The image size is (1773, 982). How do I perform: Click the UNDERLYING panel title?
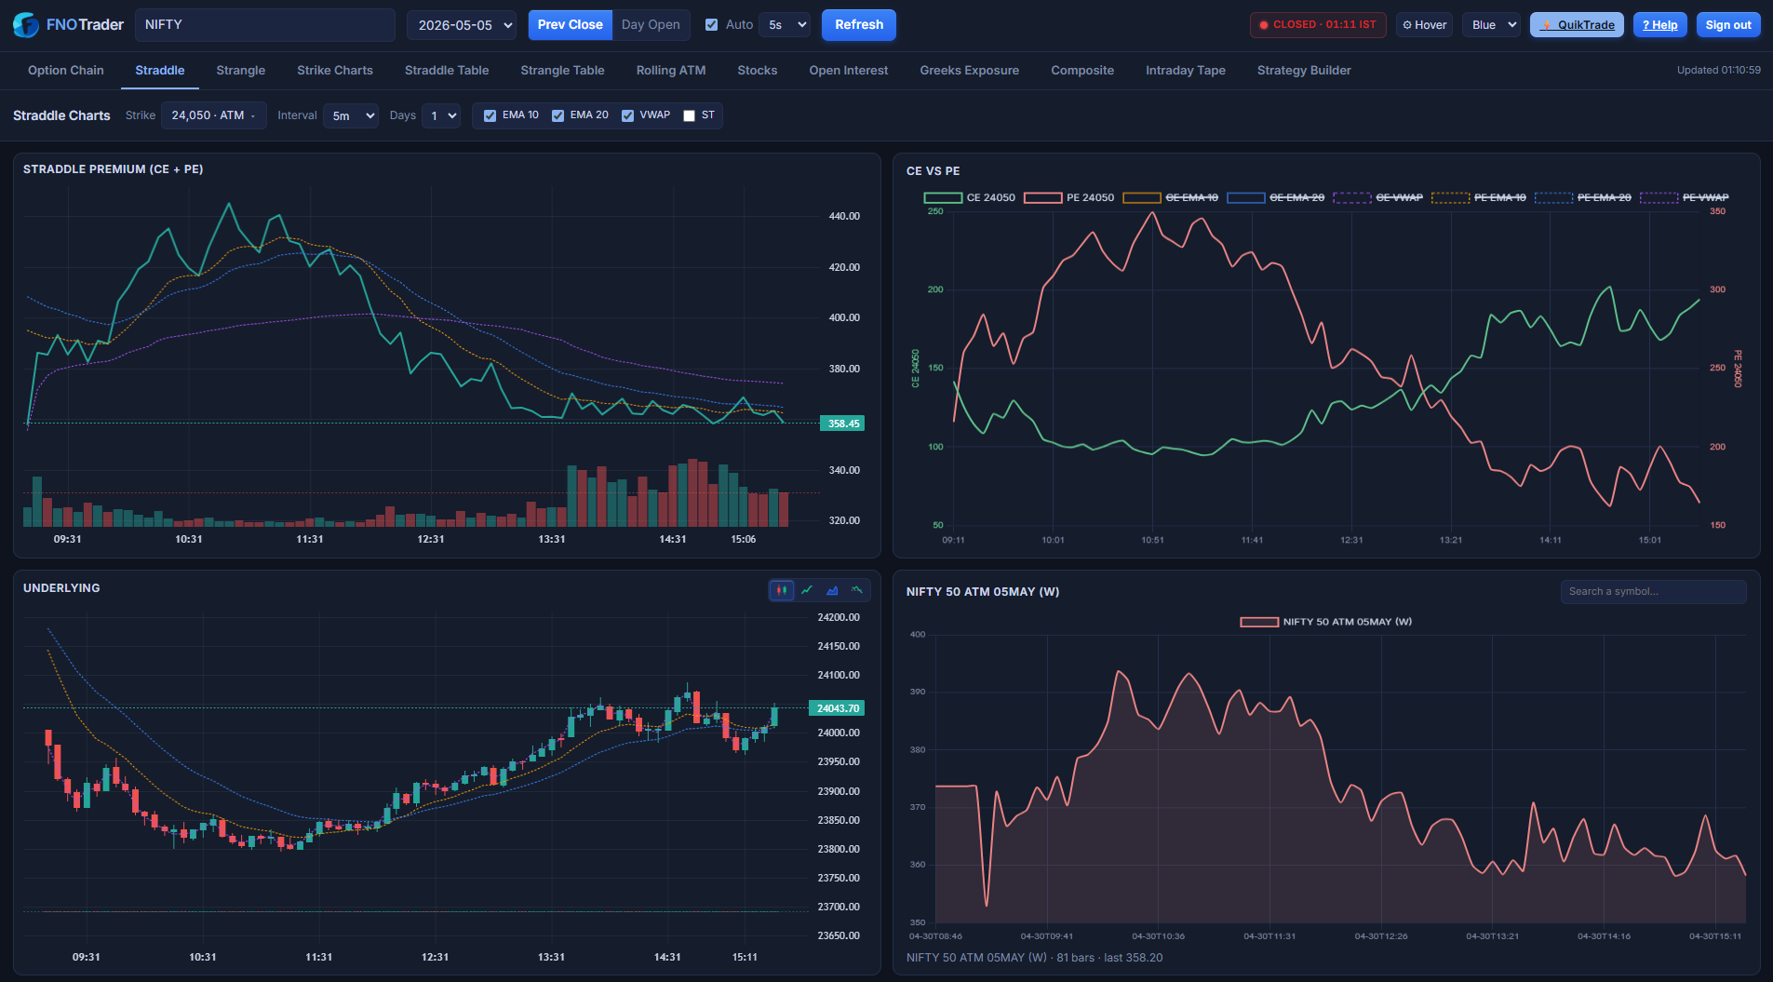(61, 588)
